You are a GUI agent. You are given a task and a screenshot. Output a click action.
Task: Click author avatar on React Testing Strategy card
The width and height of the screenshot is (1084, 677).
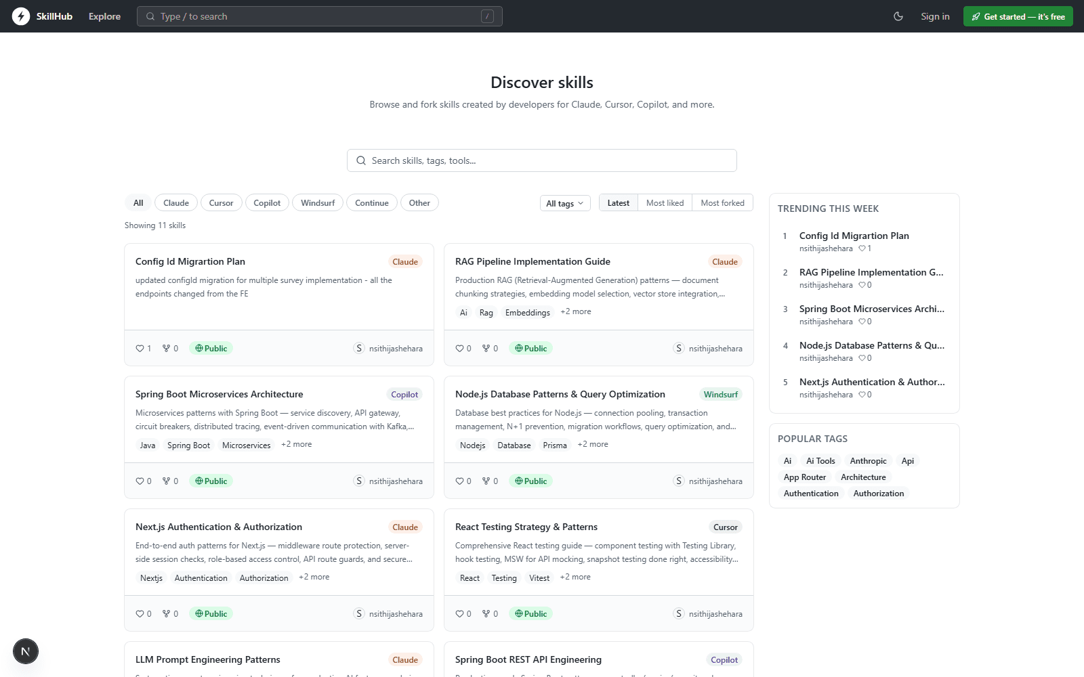pyautogui.click(x=679, y=613)
